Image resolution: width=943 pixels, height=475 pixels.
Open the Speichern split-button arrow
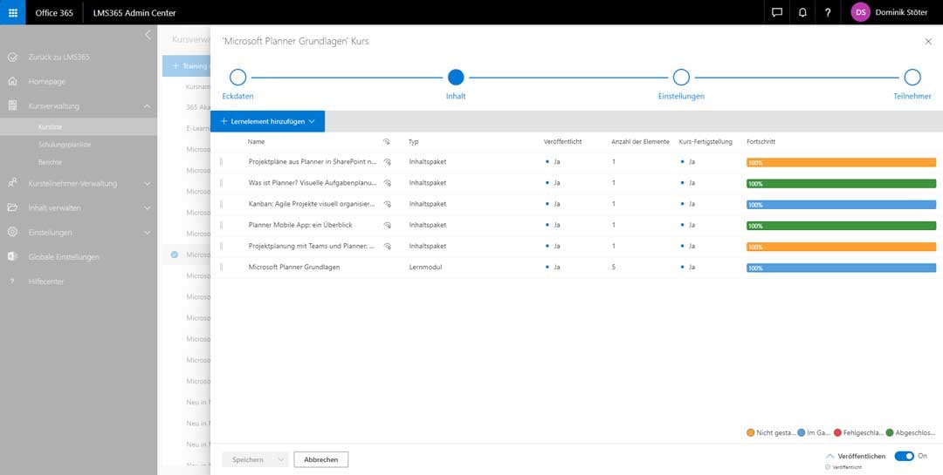click(280, 459)
